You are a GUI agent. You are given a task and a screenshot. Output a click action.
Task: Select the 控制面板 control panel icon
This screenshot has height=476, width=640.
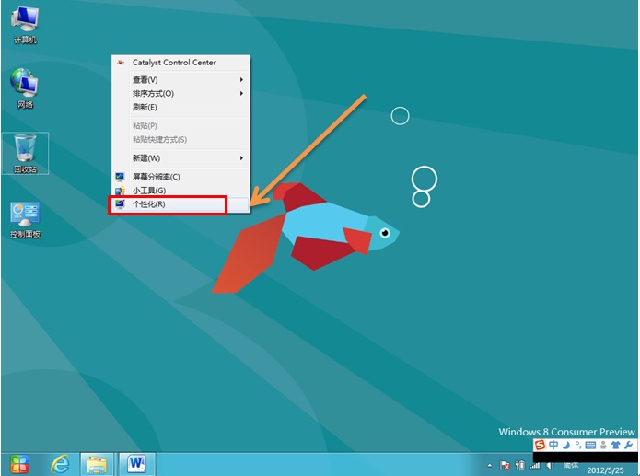(25, 220)
